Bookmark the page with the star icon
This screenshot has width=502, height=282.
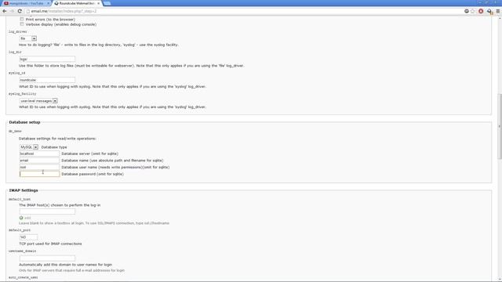[473, 11]
